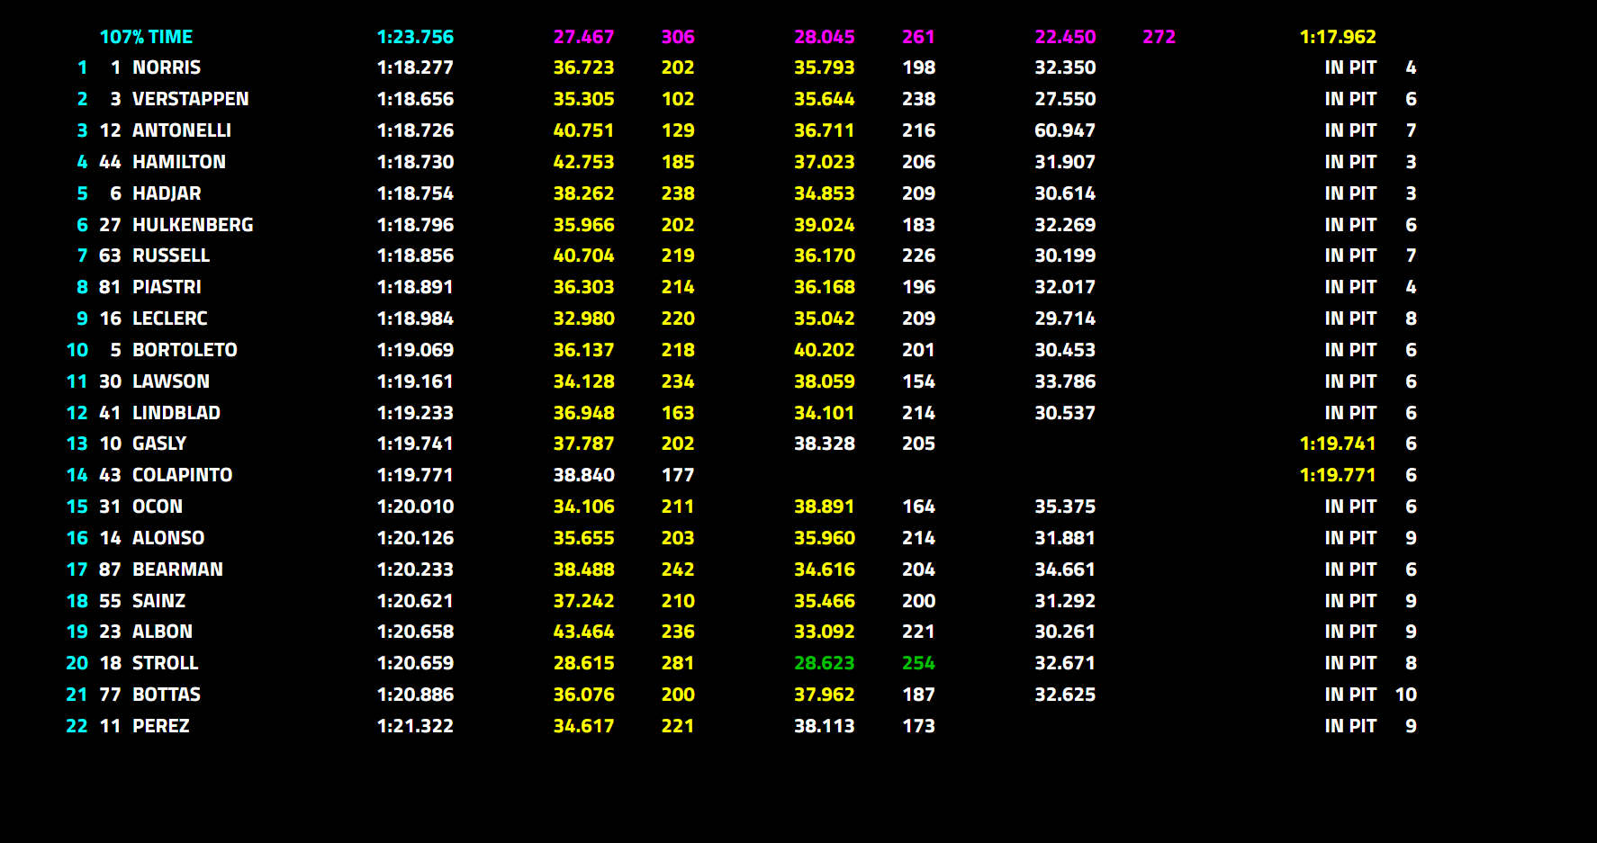Click COLAPINTO's last lap time 1:19.771

1338,475
